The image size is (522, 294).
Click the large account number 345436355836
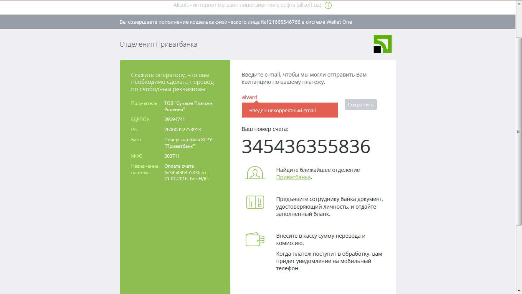coord(306,147)
